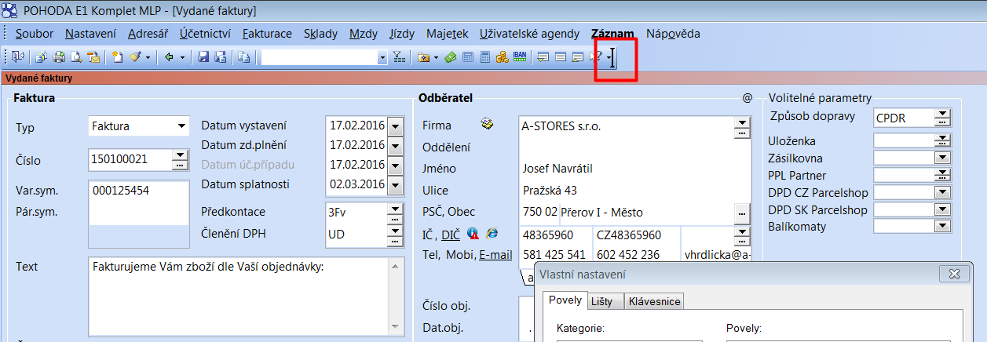Click the Ulice value Pražská 43
The image size is (987, 342).
550,191
